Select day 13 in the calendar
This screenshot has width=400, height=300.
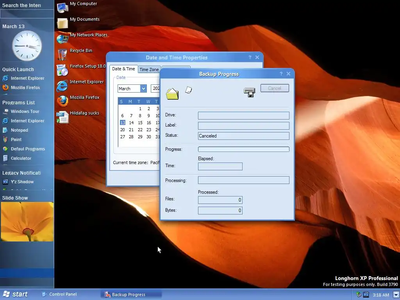click(122, 123)
